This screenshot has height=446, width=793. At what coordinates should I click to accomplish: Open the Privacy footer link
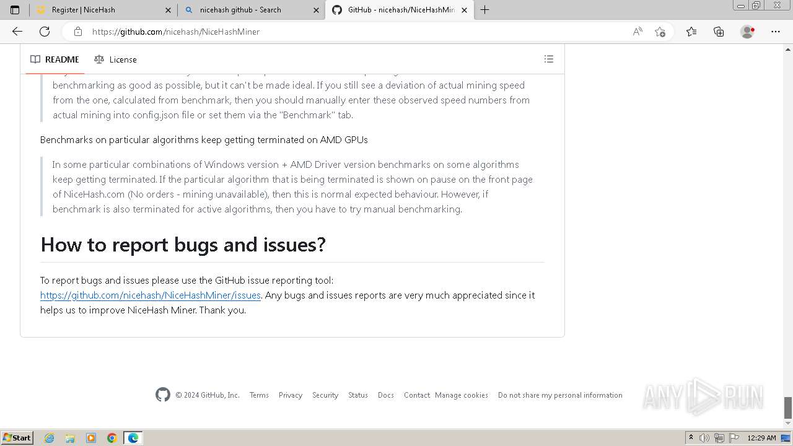click(x=291, y=395)
